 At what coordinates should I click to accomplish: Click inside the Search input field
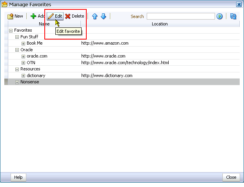pos(181,16)
